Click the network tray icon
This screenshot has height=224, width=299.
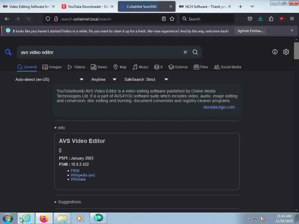click(255, 219)
